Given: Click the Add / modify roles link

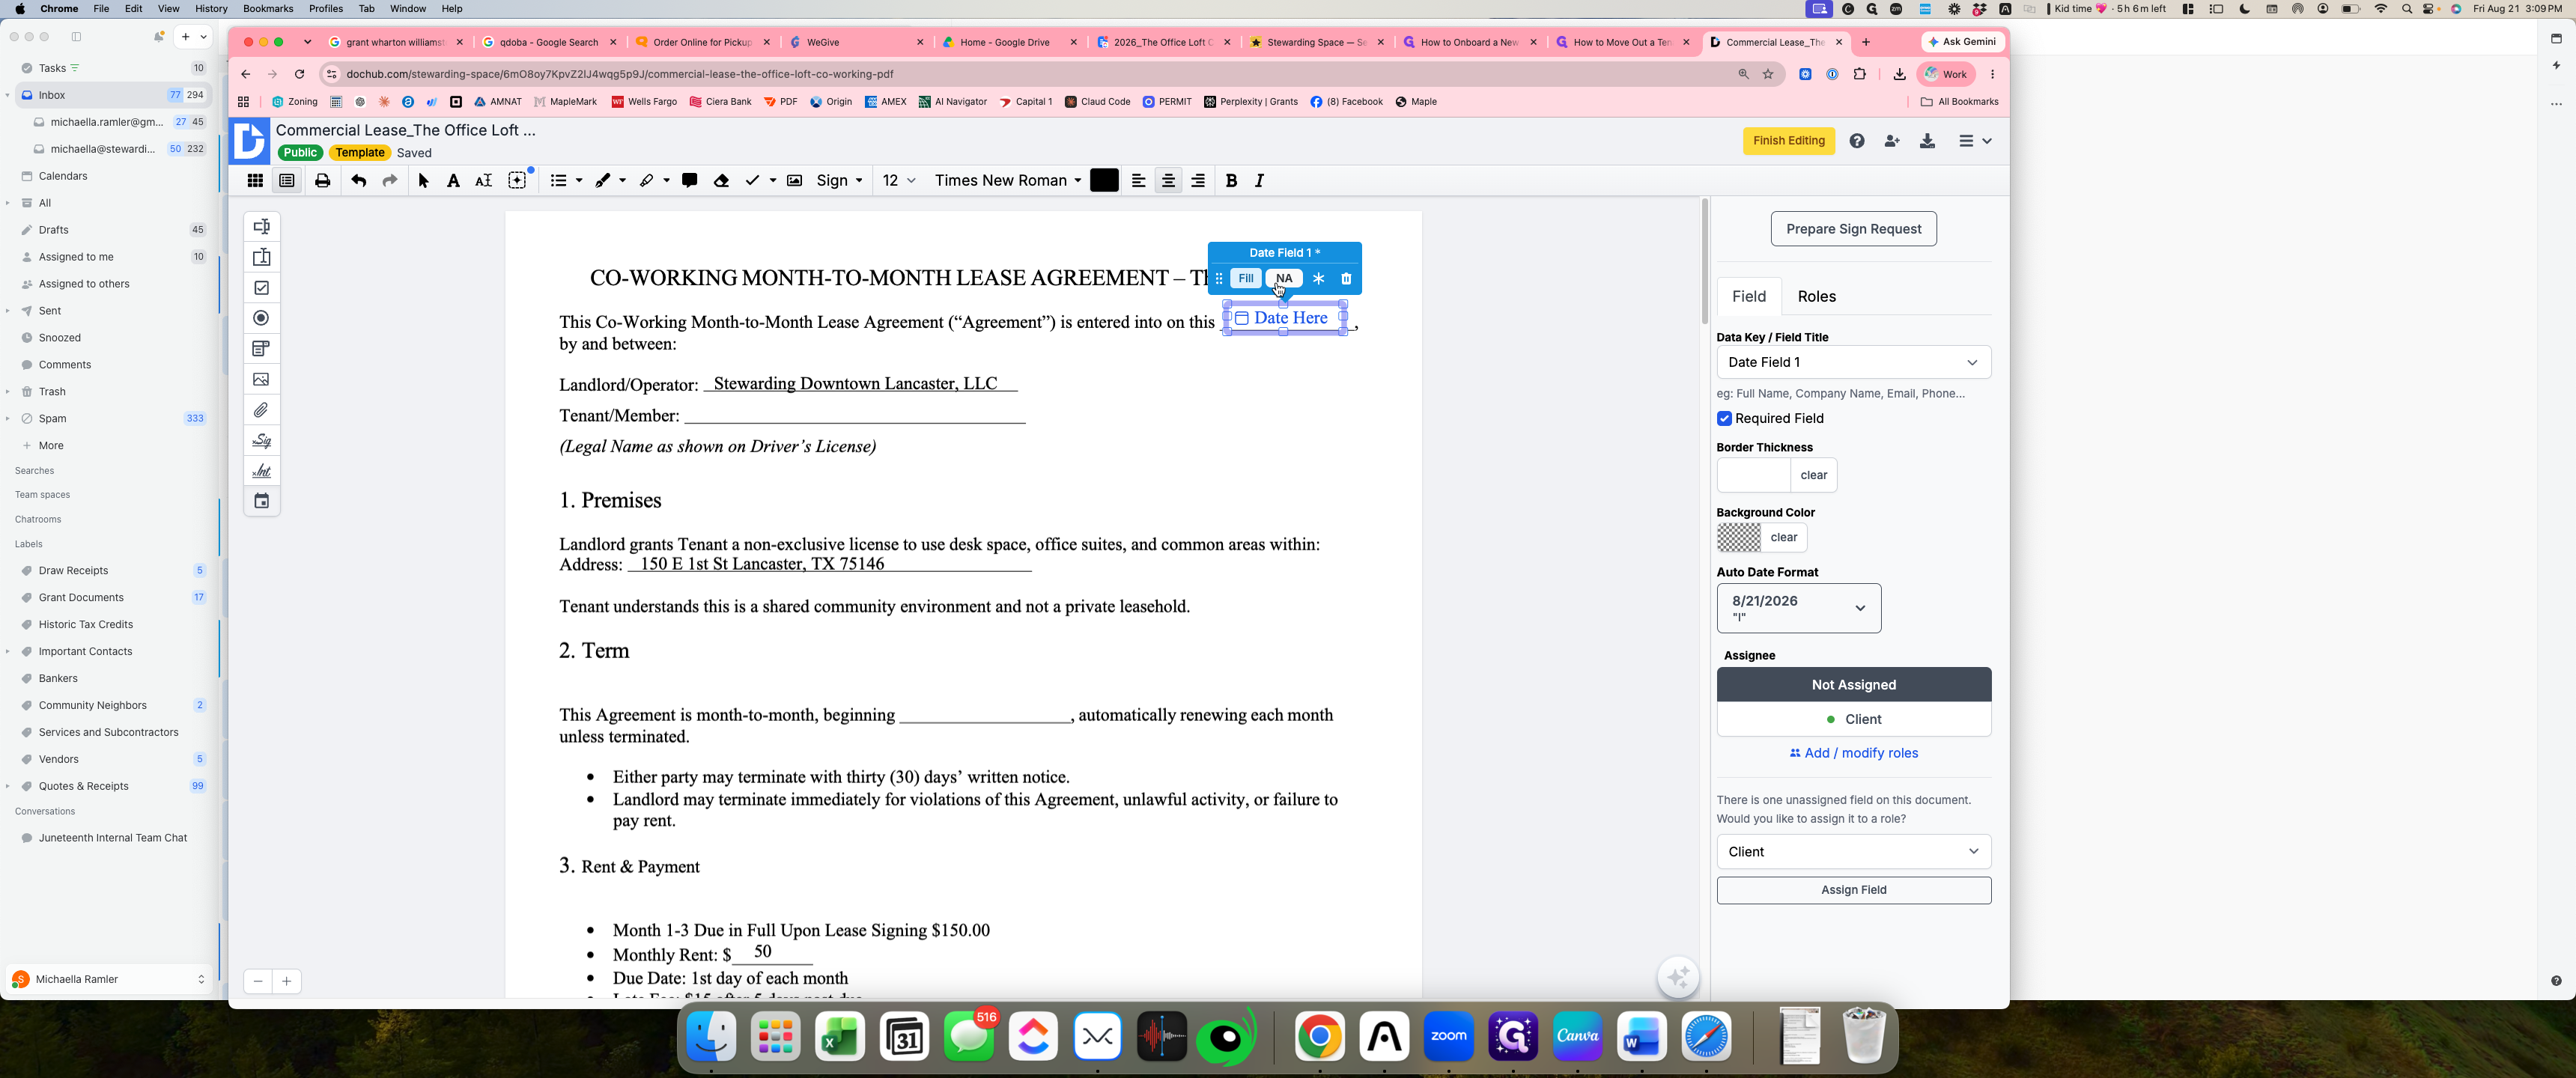Looking at the screenshot, I should click(x=1853, y=754).
